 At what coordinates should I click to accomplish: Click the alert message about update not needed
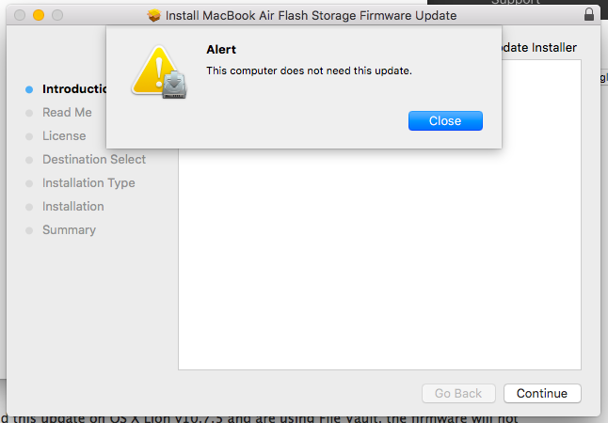[x=309, y=70]
